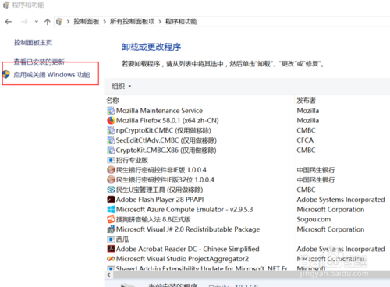Select Microsoft Azure Compute Emulator - v2.9.5.3

click(184, 210)
